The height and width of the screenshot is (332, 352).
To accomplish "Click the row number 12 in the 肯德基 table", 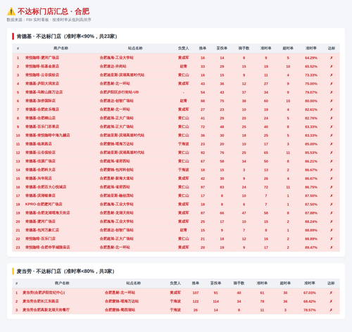I will point(18,153).
